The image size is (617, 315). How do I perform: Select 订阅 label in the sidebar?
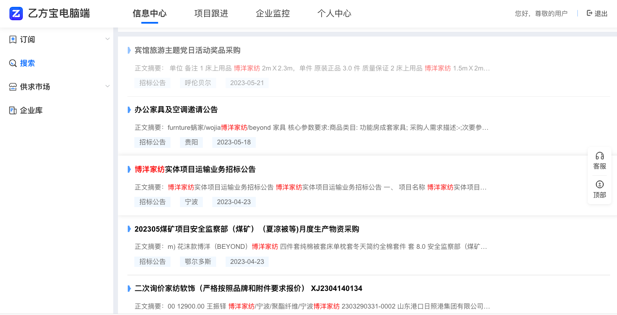[x=28, y=40]
